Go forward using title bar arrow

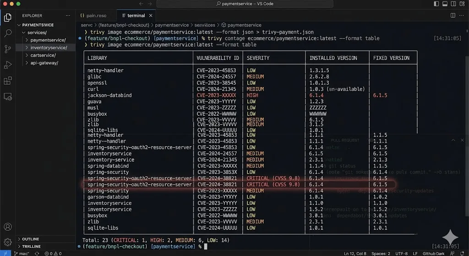pos(150,4)
